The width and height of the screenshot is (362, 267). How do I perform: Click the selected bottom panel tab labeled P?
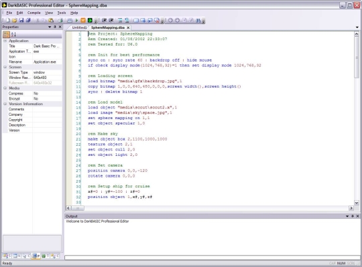point(36,256)
